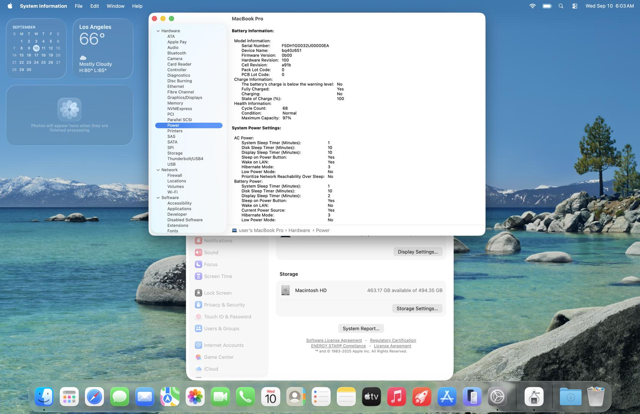
Task: Select Thunderbolt/USB4 item
Action: point(185,159)
